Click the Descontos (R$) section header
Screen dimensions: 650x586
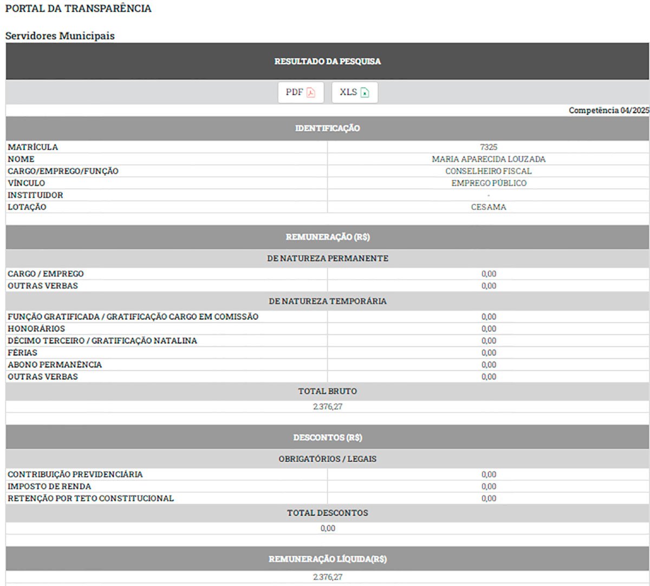click(328, 437)
